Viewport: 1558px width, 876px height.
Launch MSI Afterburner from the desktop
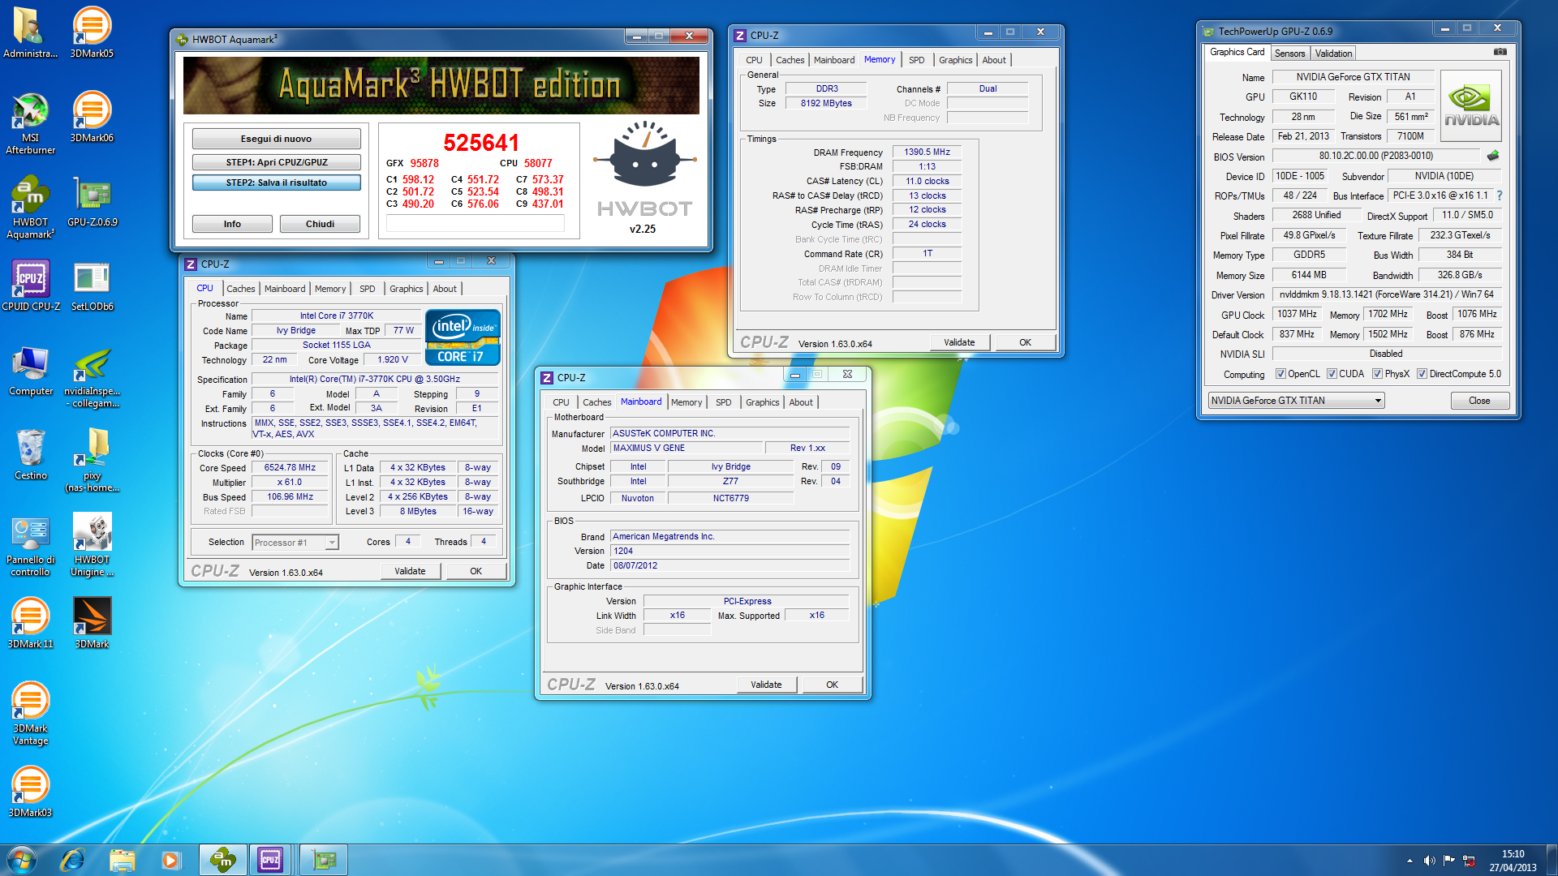pos(30,123)
